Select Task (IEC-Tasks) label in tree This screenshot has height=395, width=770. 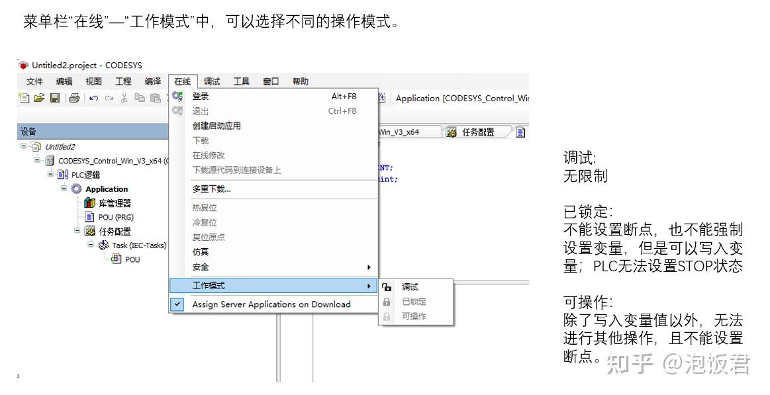coord(139,245)
